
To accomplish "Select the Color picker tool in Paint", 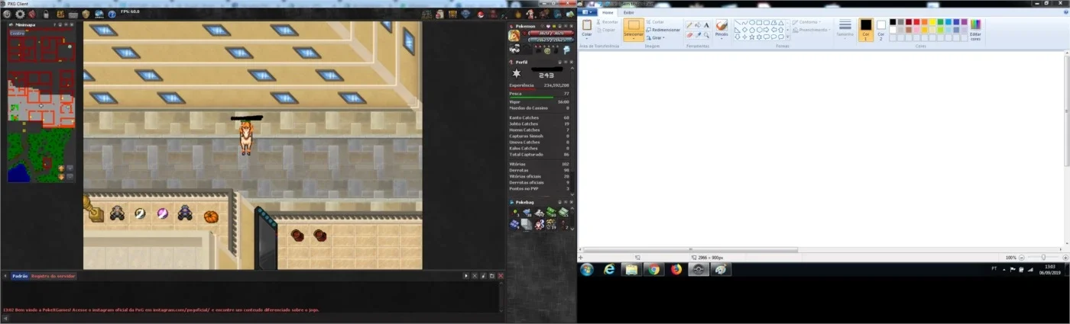I will pyautogui.click(x=697, y=34).
